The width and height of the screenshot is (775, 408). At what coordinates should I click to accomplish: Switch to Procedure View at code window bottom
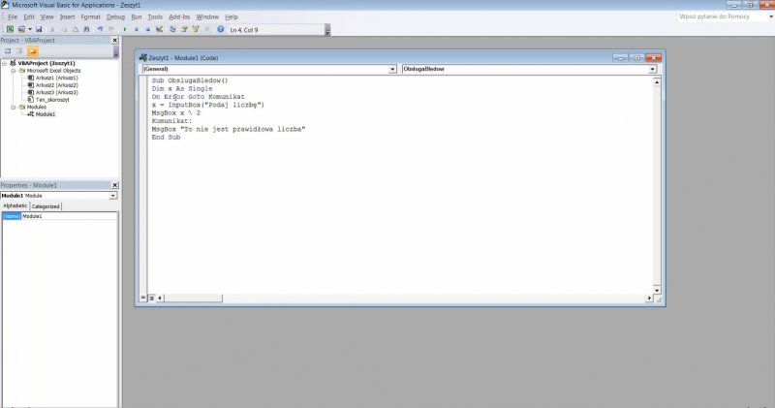(143, 298)
